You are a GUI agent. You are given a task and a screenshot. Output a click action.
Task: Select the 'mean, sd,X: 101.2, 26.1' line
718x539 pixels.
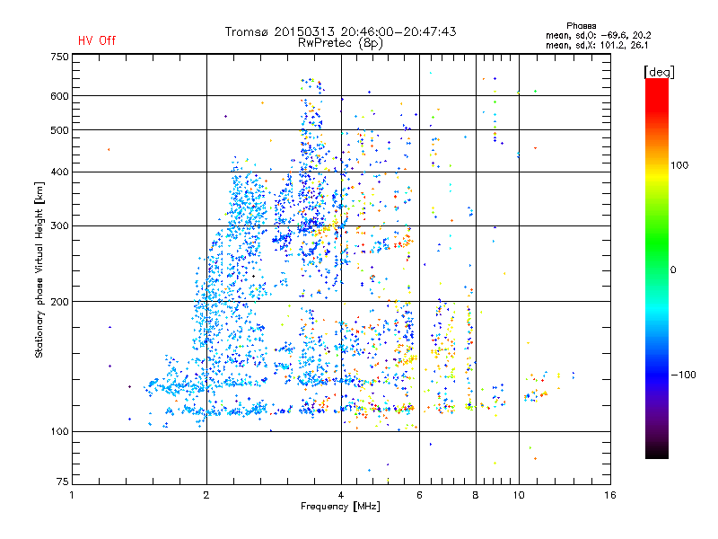[597, 45]
